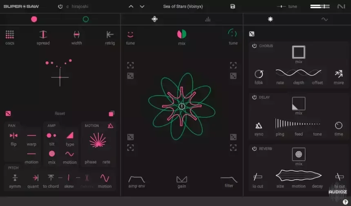Click the chorus fdbk knob
The width and height of the screenshot is (351, 206).
259,74
